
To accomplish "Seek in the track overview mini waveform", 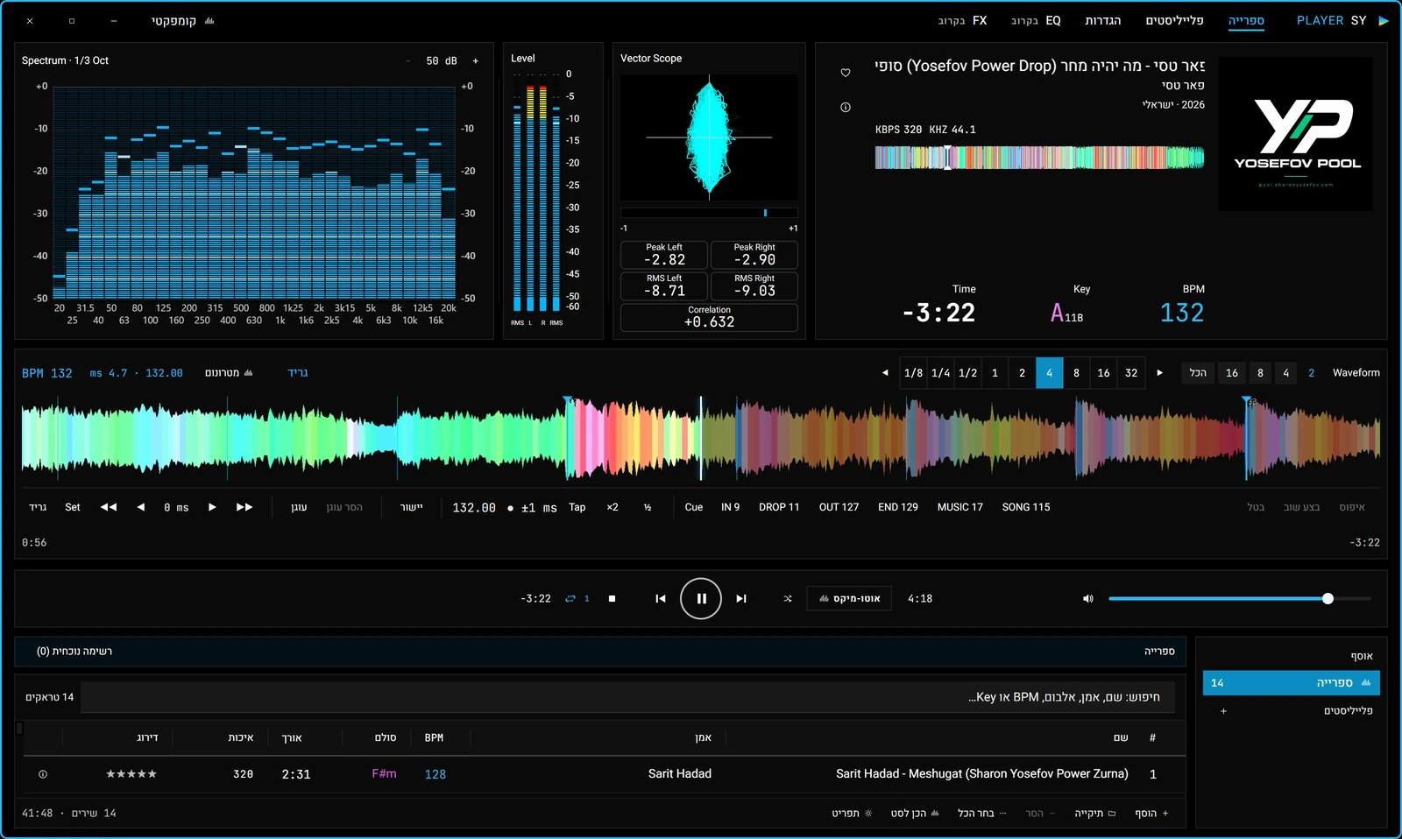I will (x=1039, y=158).
